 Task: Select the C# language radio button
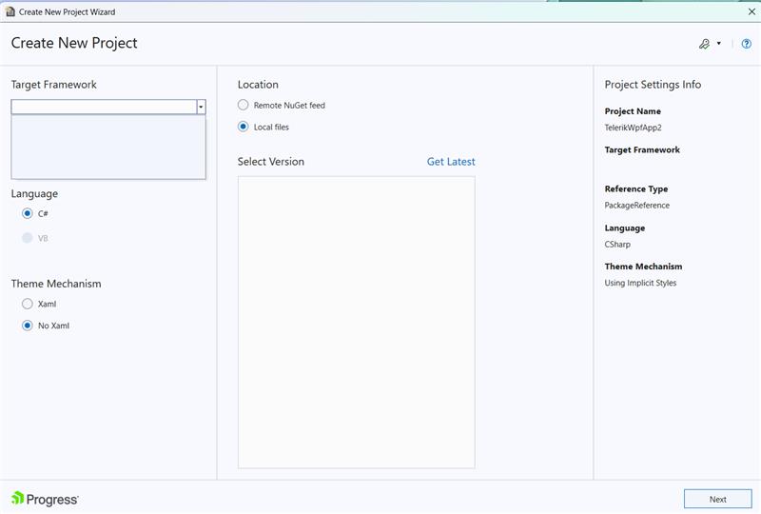pyautogui.click(x=28, y=213)
